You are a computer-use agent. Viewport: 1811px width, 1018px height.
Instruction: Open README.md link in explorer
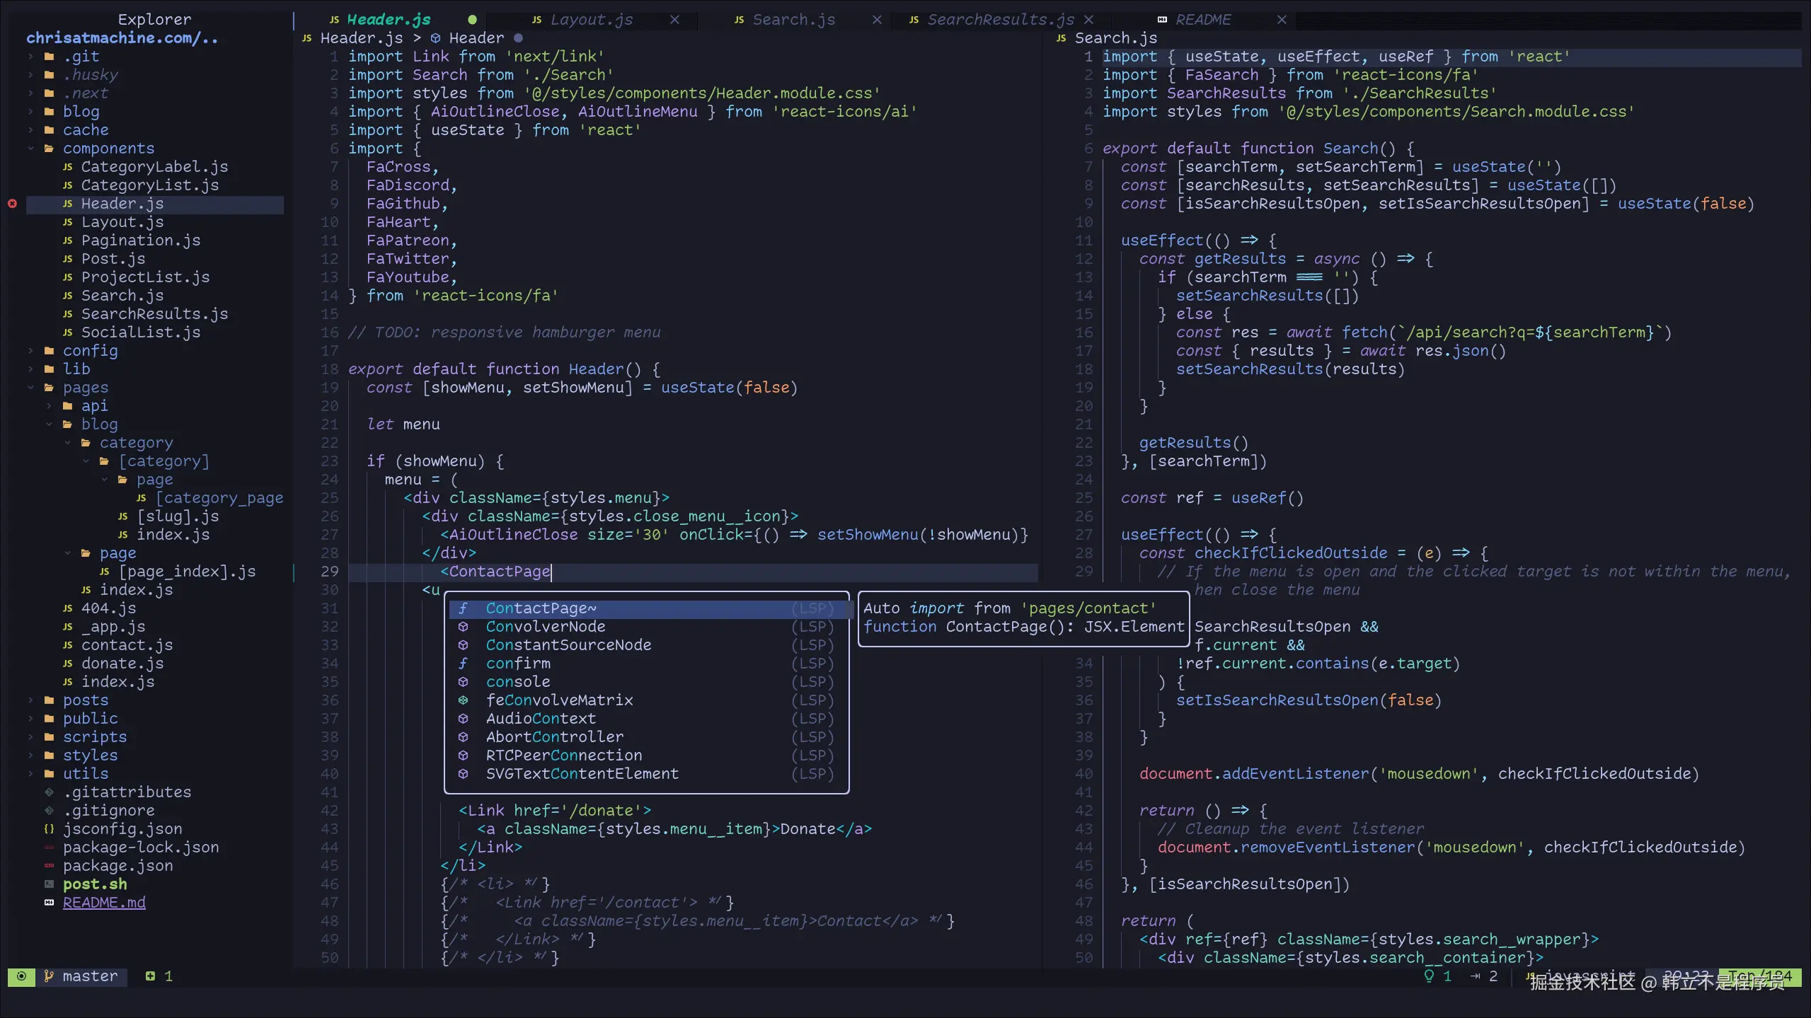(x=104, y=903)
